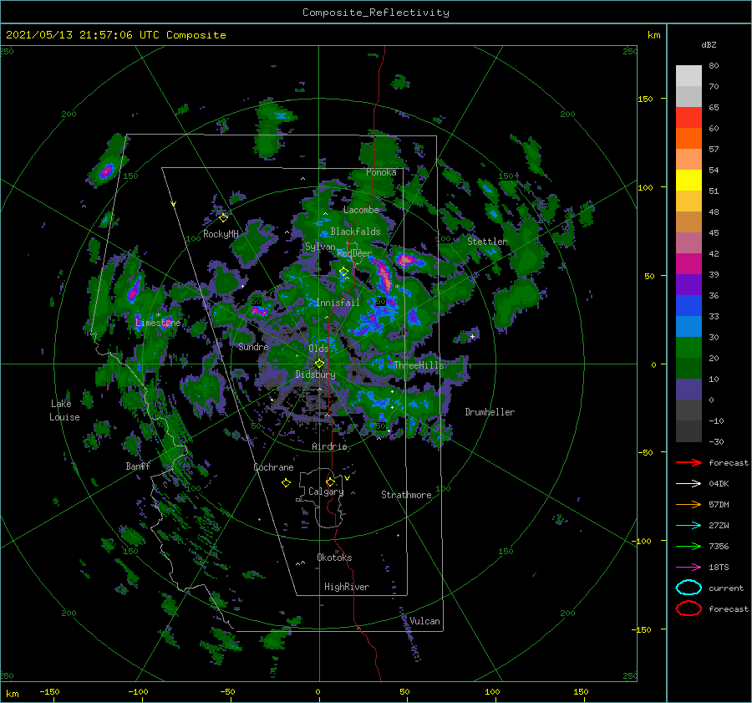Click the RedDeer city label
Viewport: 752px width, 703px height.
[x=354, y=253]
